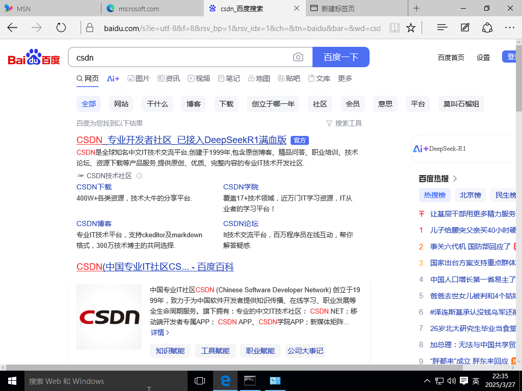
Task: Click the 知识赋能 tag
Action: click(x=170, y=351)
